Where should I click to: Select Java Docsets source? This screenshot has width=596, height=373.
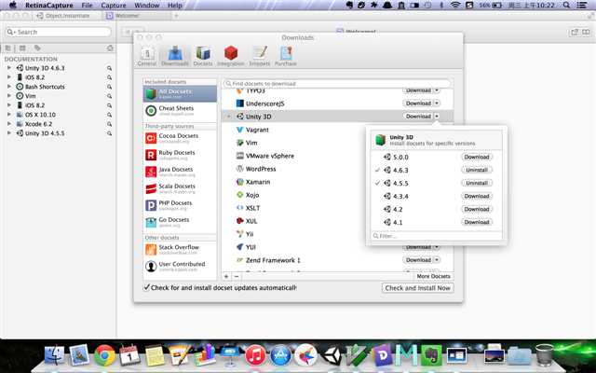(x=180, y=172)
